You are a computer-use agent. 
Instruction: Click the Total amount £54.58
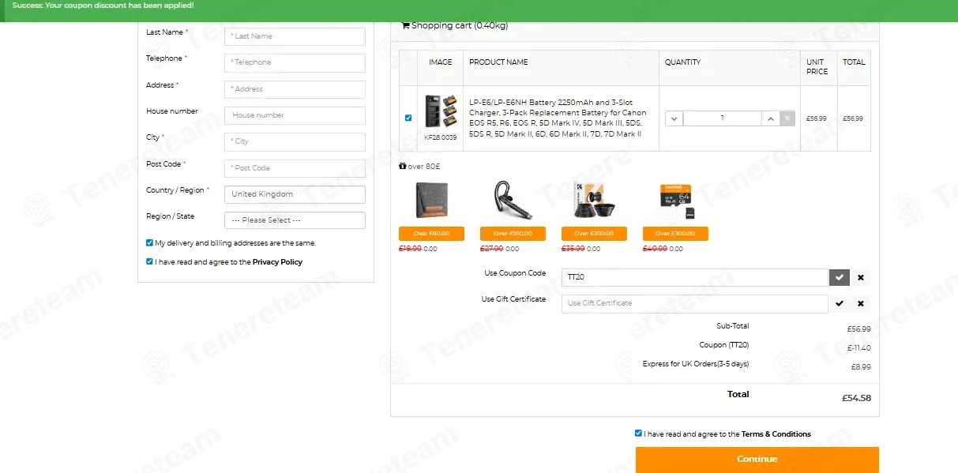pyautogui.click(x=856, y=398)
